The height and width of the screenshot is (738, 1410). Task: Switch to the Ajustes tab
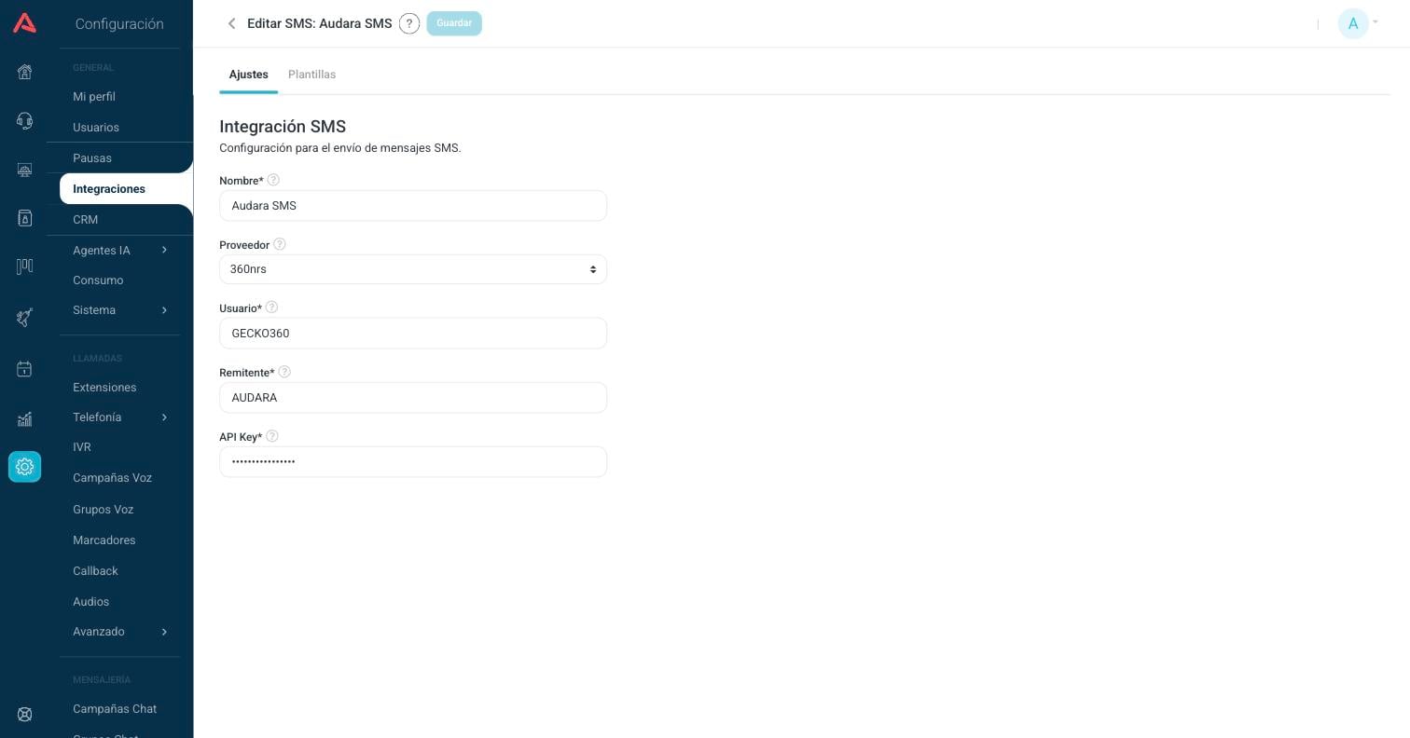coord(248,75)
